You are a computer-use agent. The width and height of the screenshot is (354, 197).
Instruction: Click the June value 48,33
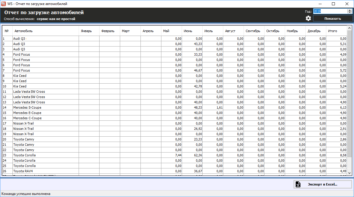pyautogui.click(x=198, y=107)
